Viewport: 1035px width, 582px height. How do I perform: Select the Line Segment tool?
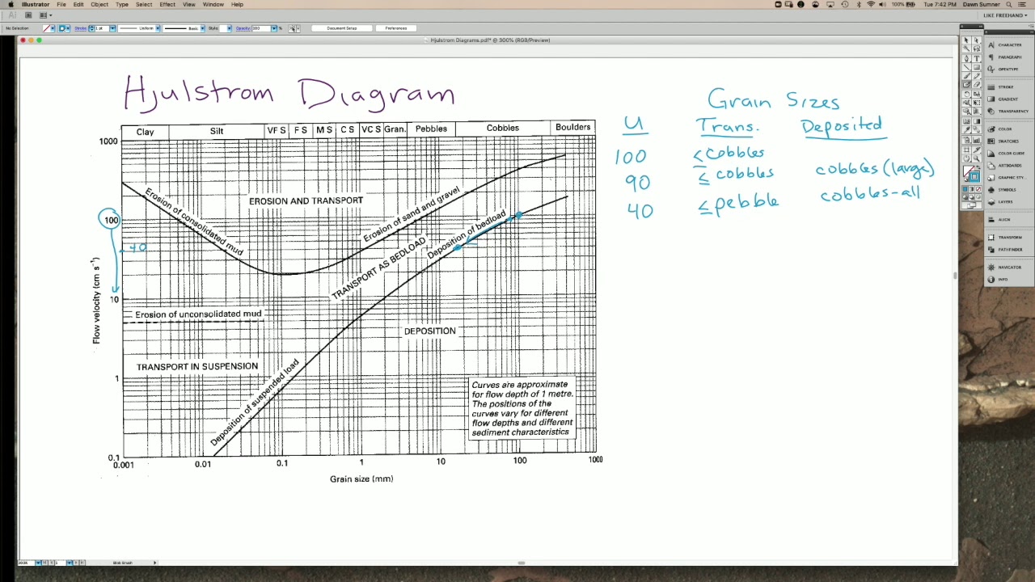tap(966, 67)
